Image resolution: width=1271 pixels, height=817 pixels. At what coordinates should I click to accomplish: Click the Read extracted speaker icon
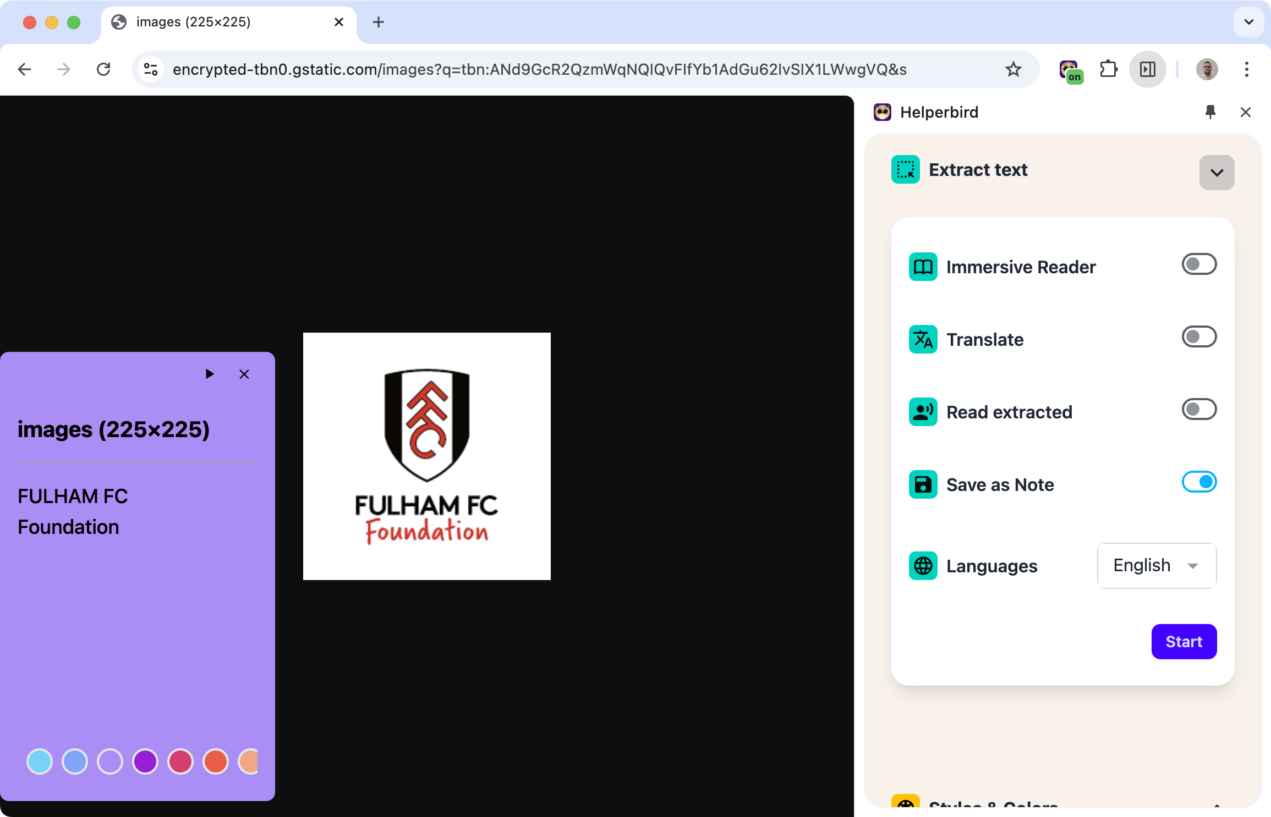[922, 412]
